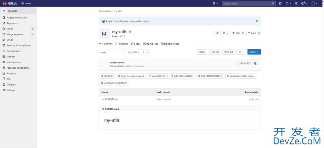Click the README button
Viewport: 324px width, 148px height.
tap(107, 76)
